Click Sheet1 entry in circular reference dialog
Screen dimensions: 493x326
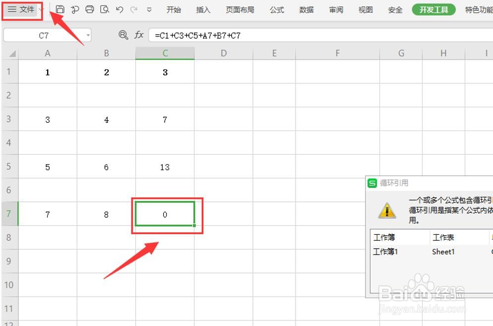tap(443, 252)
